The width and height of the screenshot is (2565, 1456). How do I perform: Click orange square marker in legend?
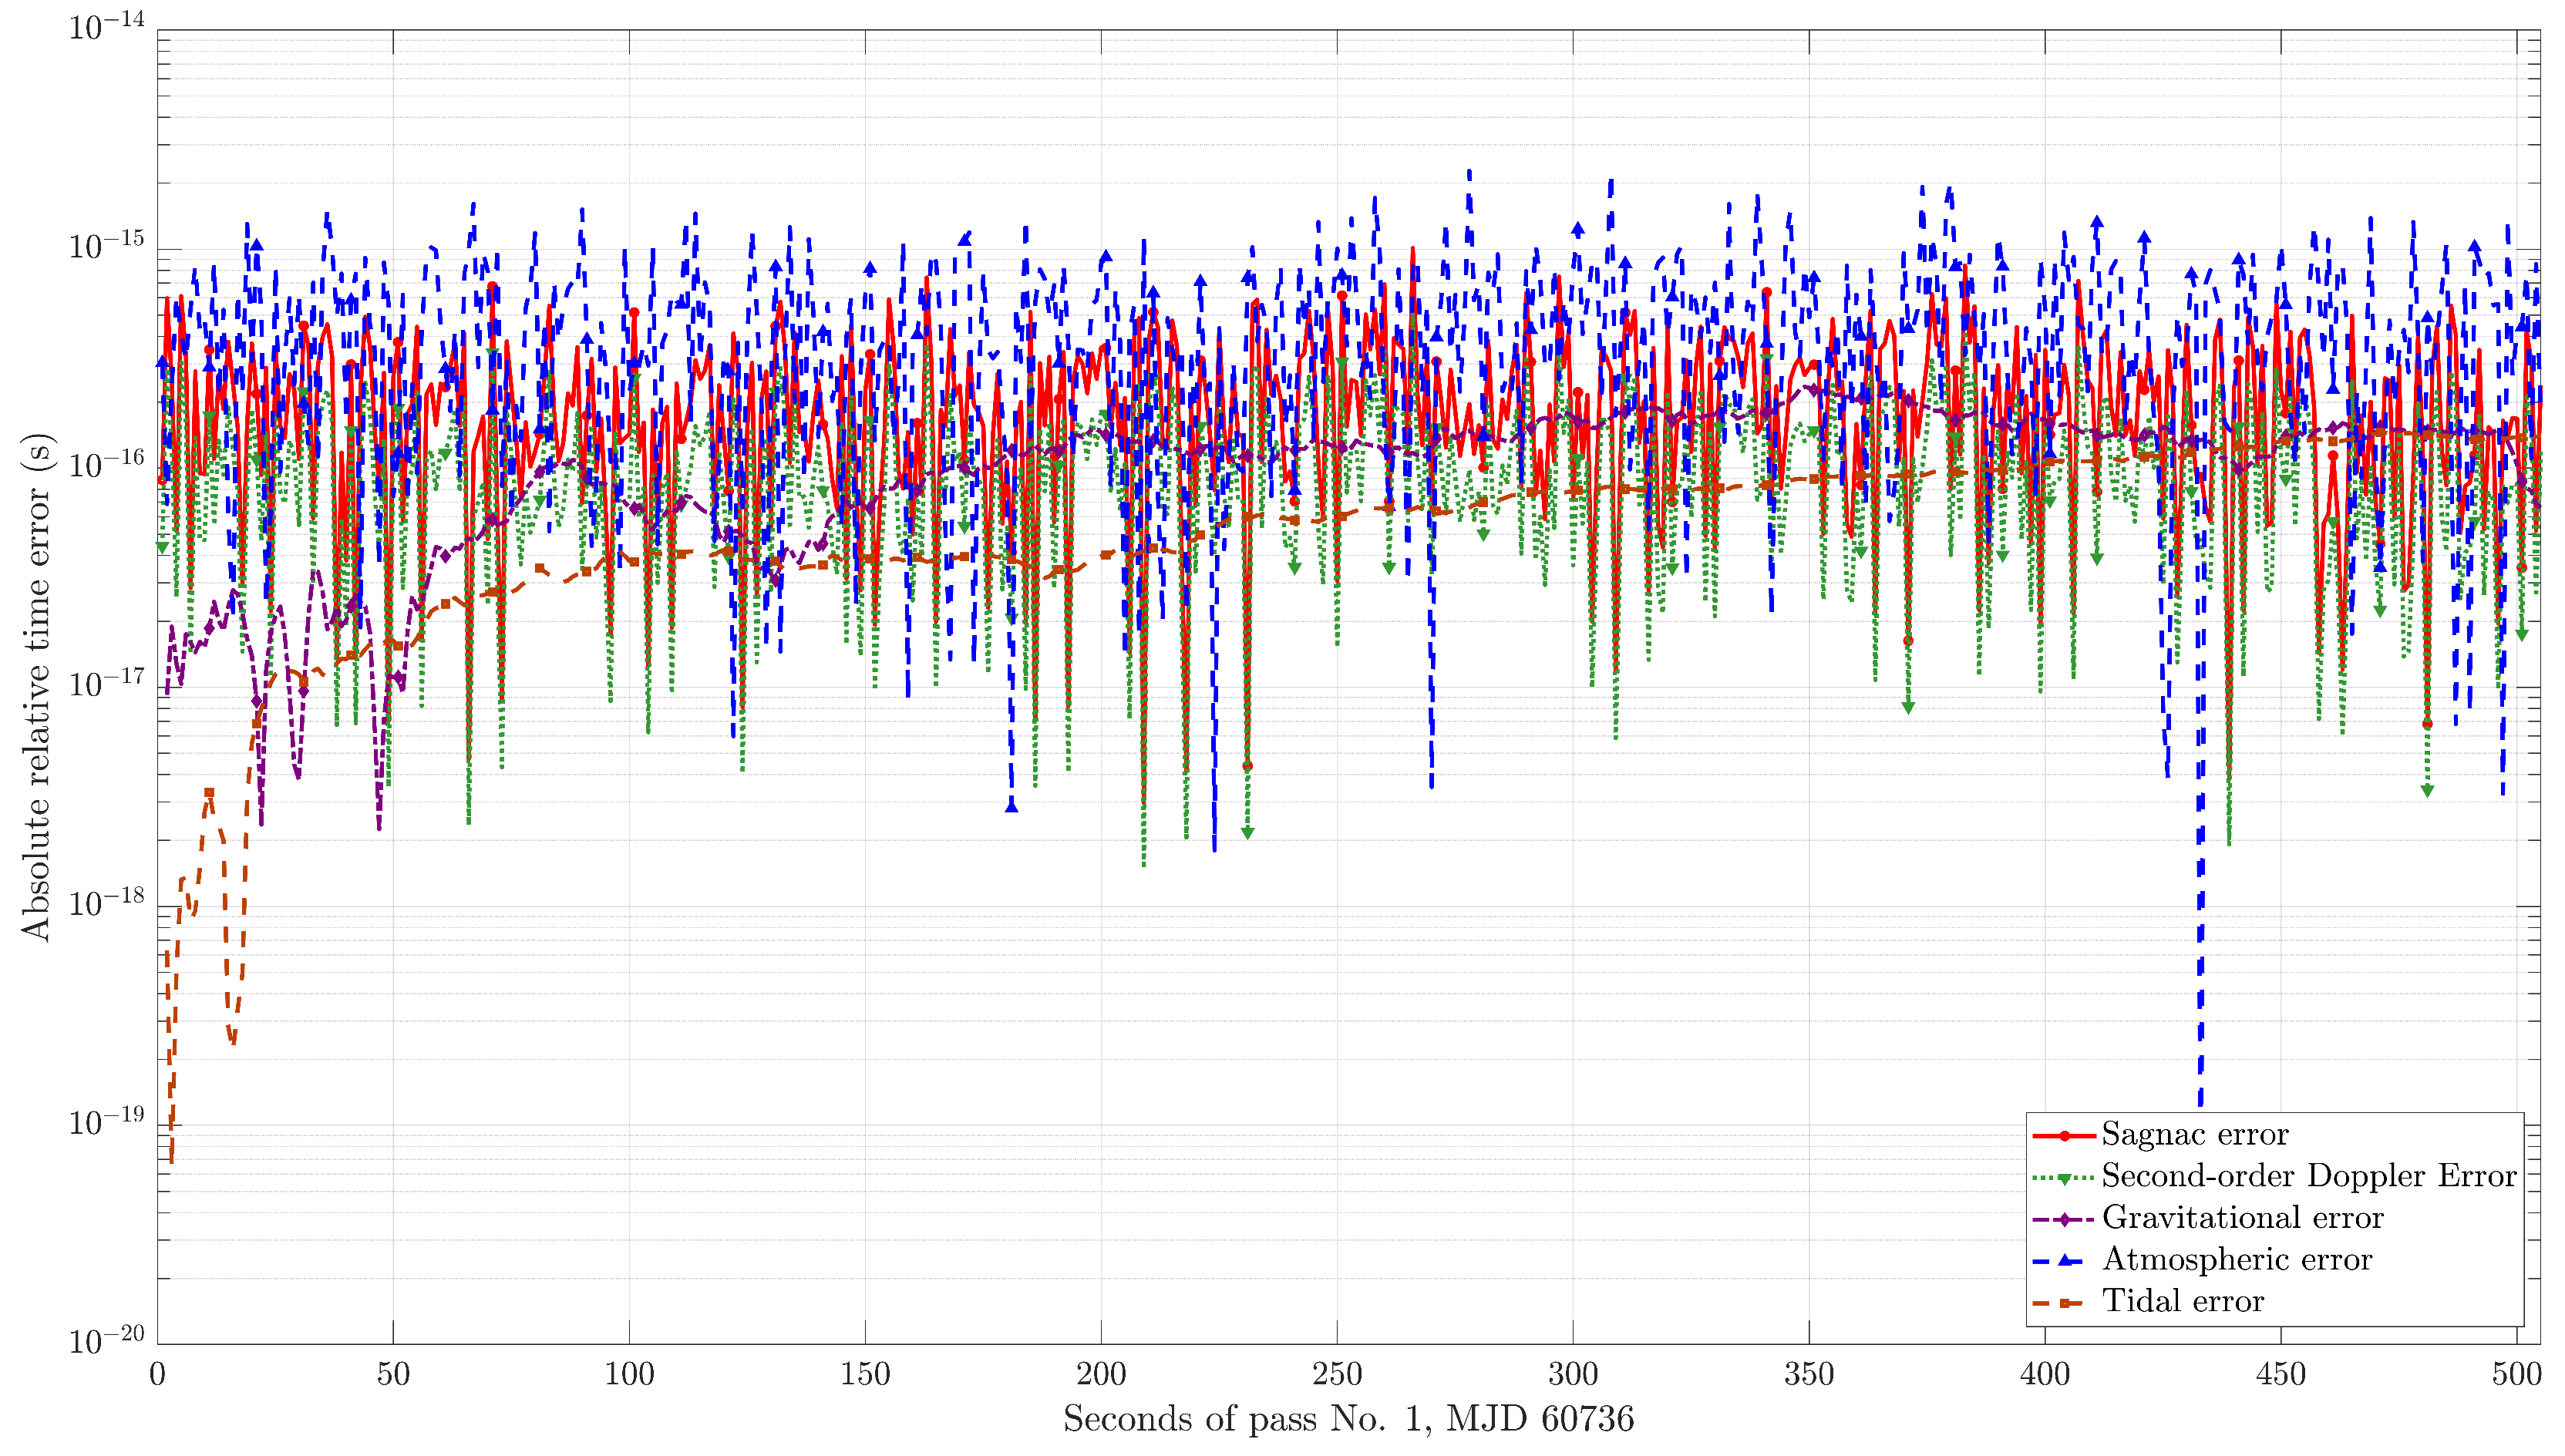pyautogui.click(x=2064, y=1303)
